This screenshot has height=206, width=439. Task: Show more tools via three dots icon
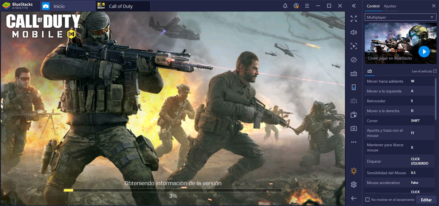(354, 142)
